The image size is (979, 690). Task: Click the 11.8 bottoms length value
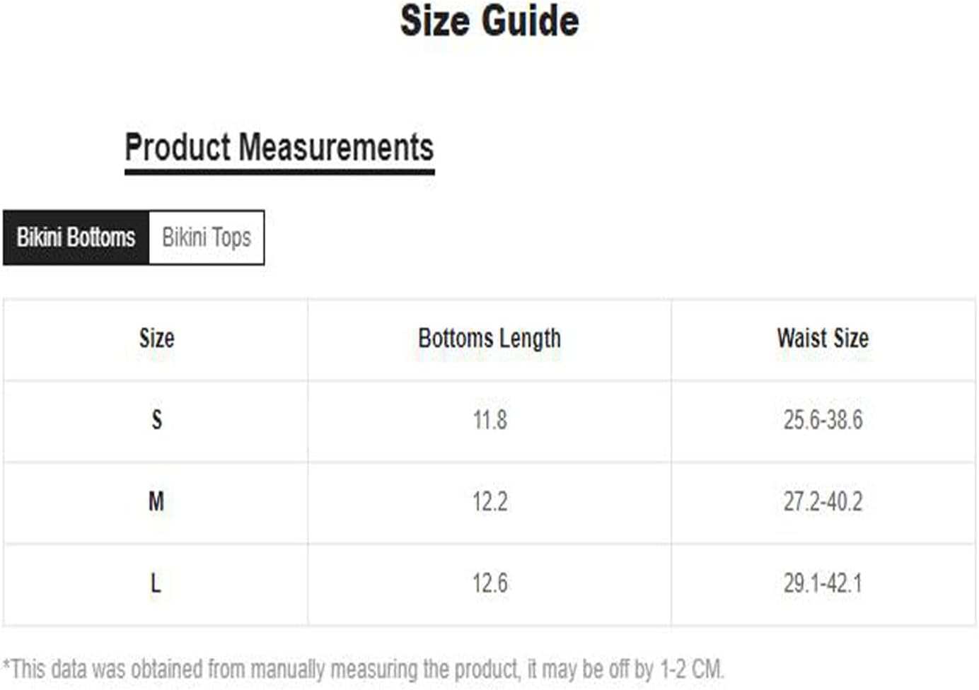[489, 420]
